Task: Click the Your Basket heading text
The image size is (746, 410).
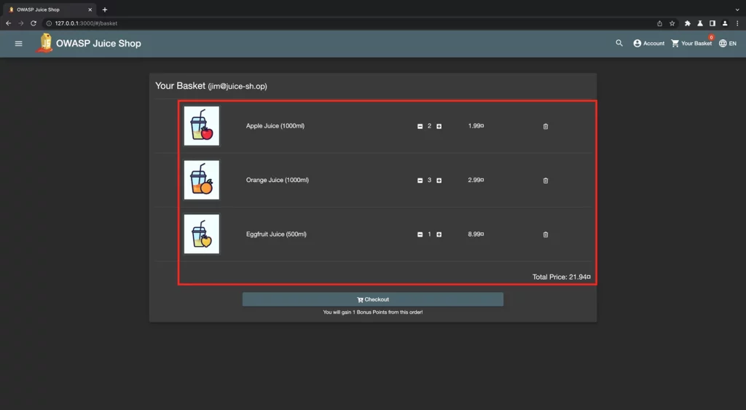Action: [180, 86]
